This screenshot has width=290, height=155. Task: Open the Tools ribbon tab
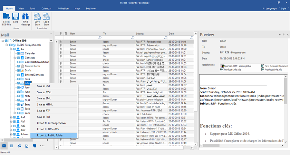[33, 8]
